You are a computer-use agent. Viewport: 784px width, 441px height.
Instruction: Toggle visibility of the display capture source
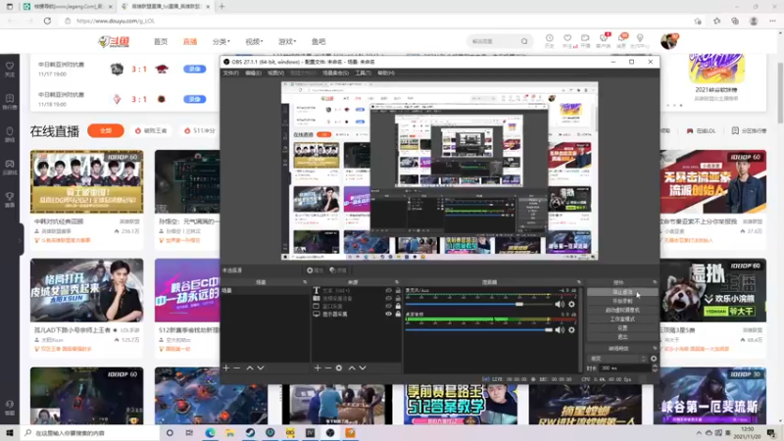click(388, 314)
